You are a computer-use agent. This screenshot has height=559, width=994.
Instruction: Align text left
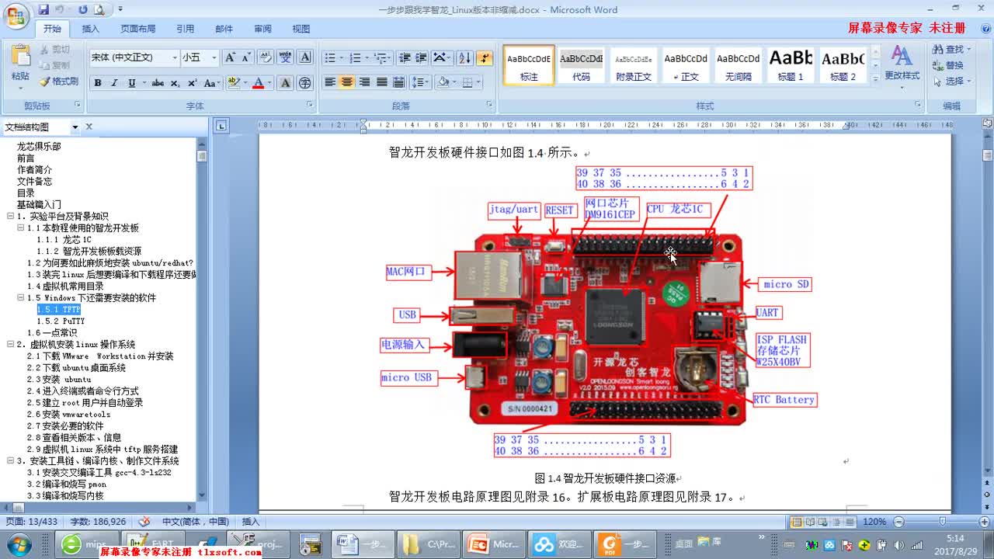(330, 82)
